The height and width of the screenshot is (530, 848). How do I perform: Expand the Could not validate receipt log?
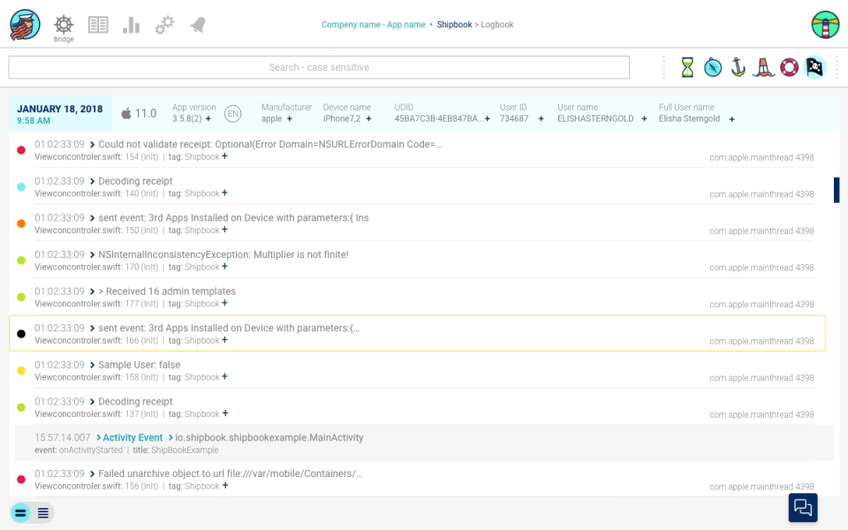tap(92, 144)
